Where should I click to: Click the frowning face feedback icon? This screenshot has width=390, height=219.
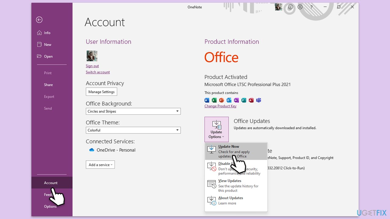click(x=300, y=7)
